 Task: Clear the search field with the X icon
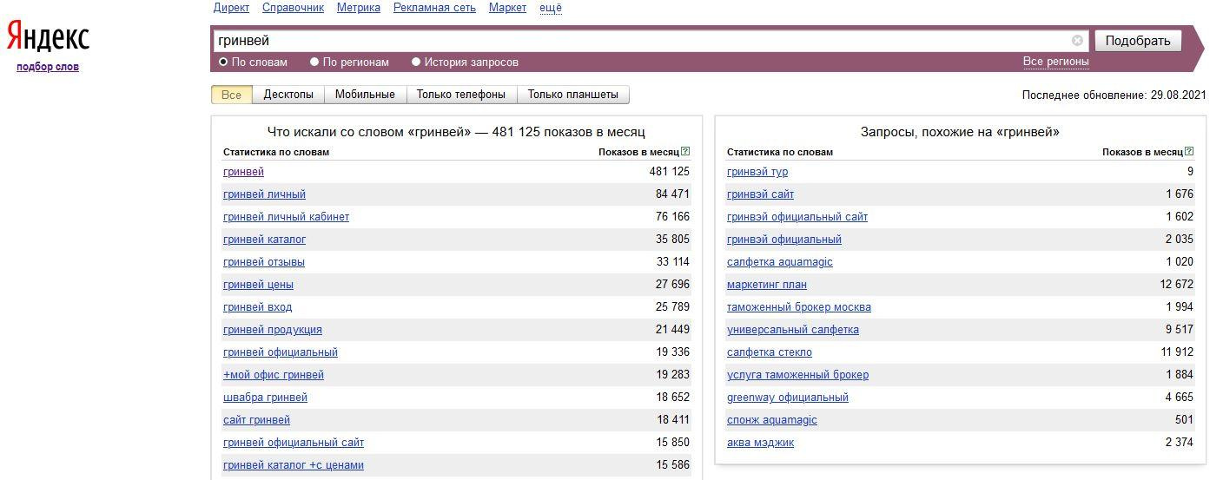pos(1077,41)
